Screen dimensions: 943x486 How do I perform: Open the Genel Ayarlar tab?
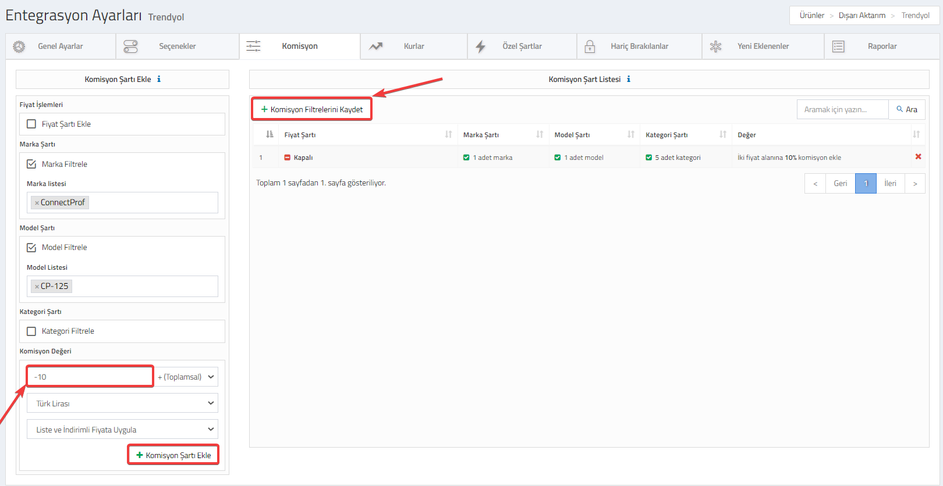[61, 47]
